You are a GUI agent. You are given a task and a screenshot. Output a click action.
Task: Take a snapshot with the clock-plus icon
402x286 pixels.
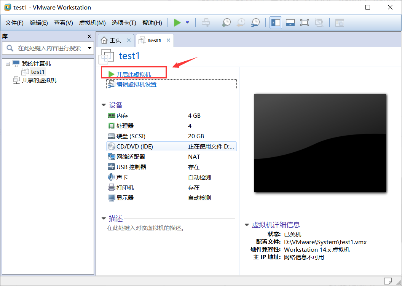[x=226, y=22]
